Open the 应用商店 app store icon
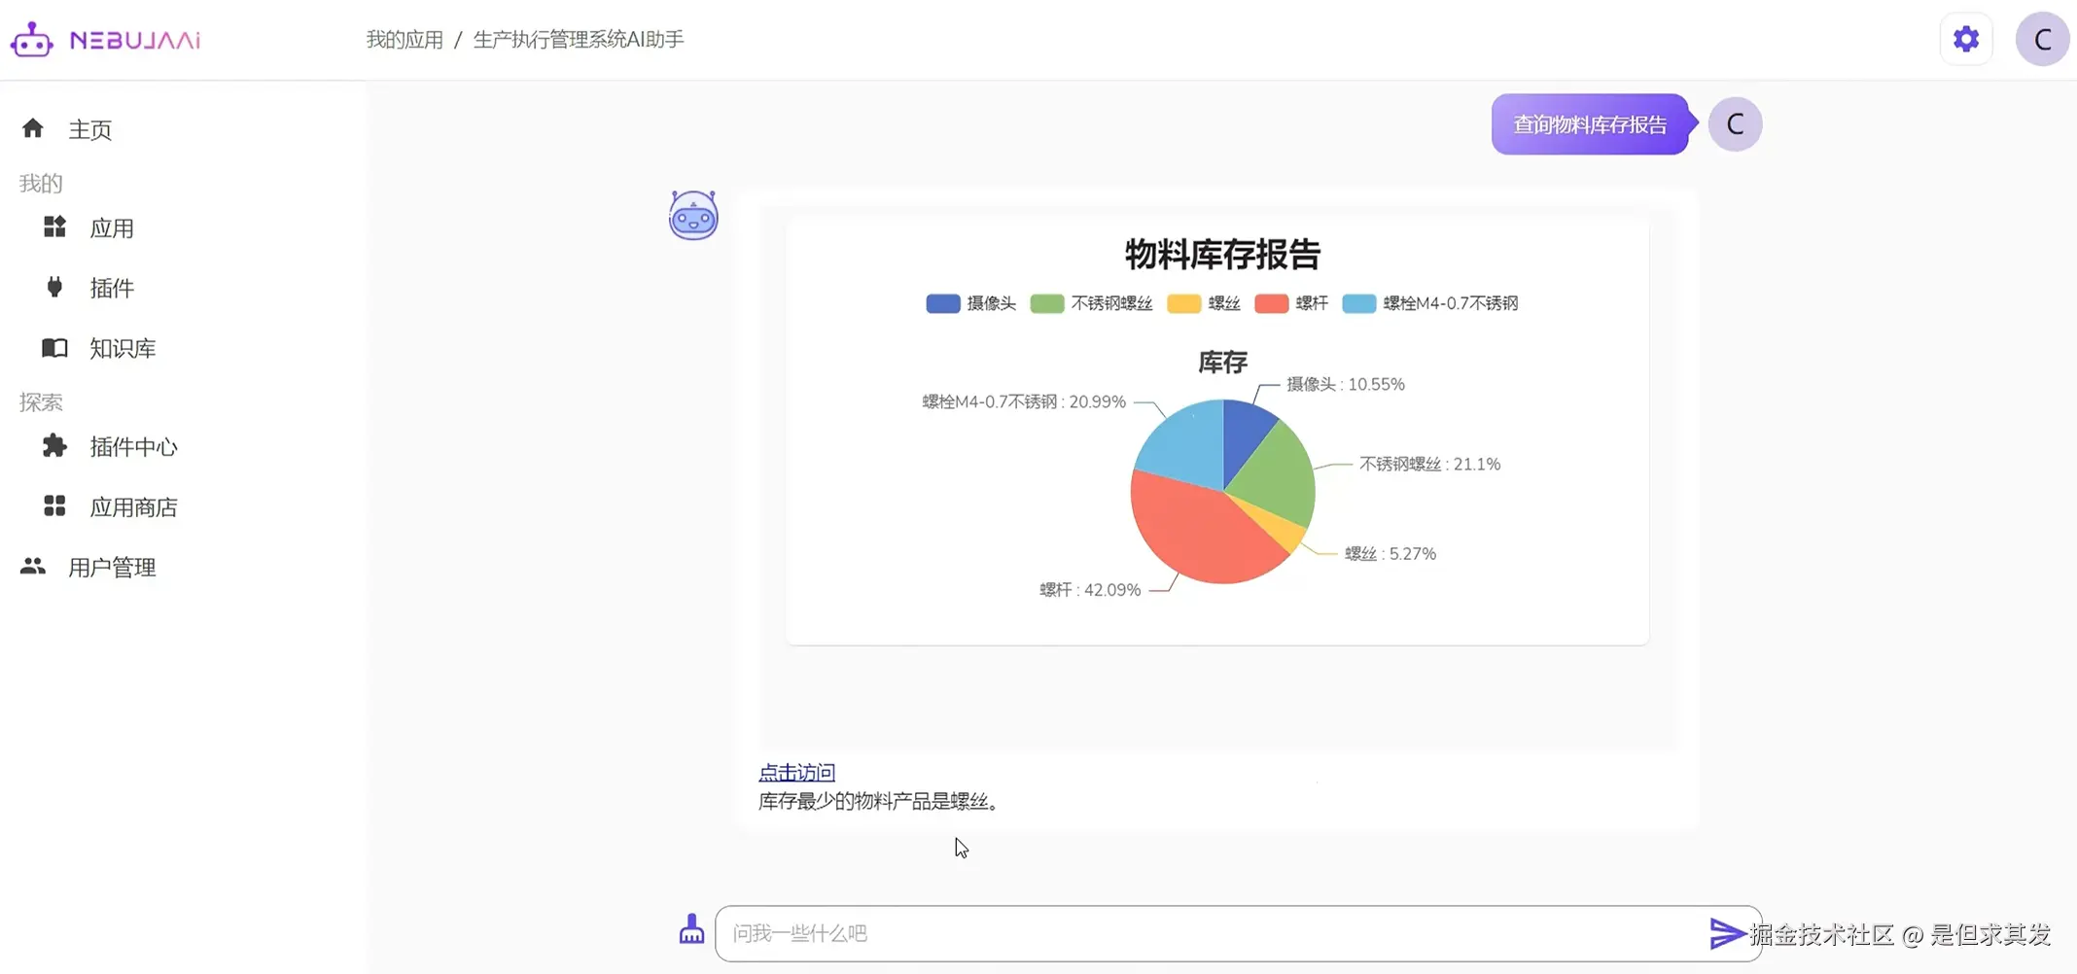This screenshot has height=974, width=2077. click(53, 506)
